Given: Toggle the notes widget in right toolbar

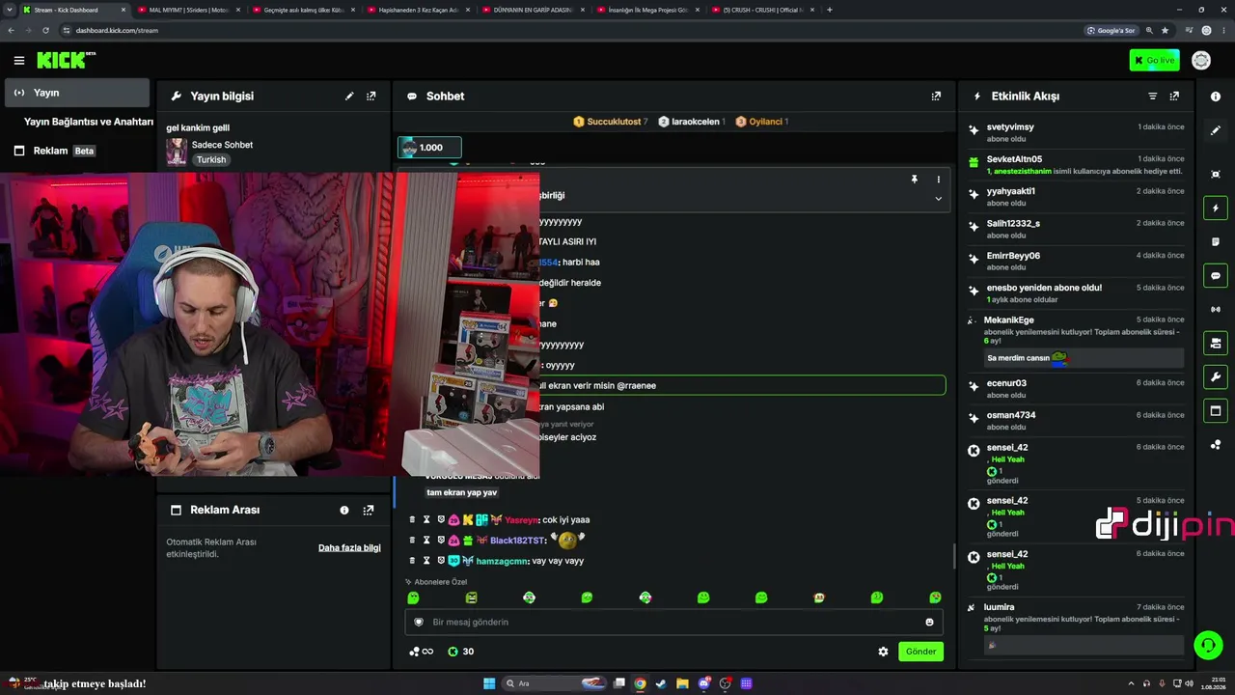Looking at the screenshot, I should tap(1216, 242).
